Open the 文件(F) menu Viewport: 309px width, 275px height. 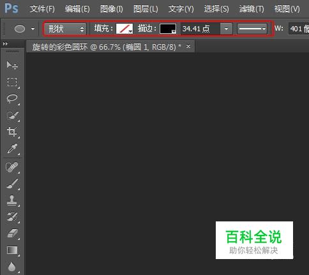42,9
